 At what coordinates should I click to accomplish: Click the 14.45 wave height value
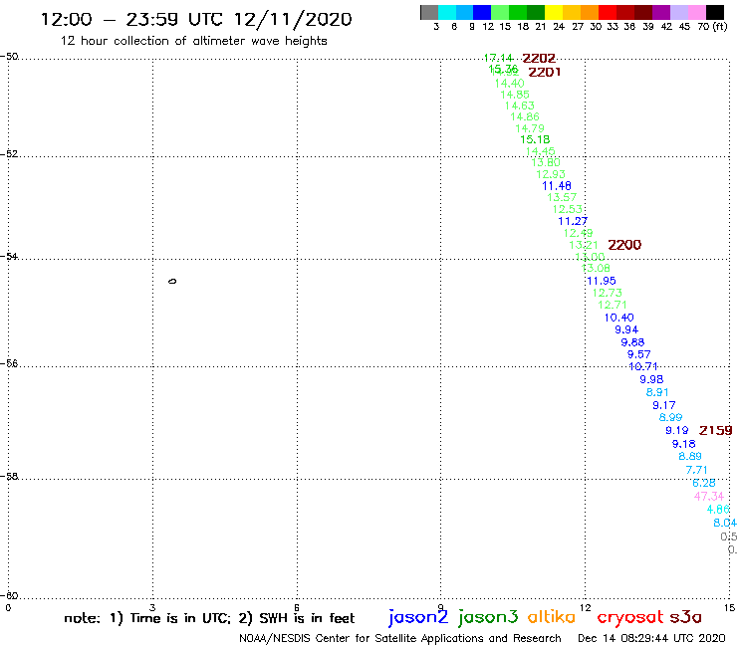[x=541, y=151]
